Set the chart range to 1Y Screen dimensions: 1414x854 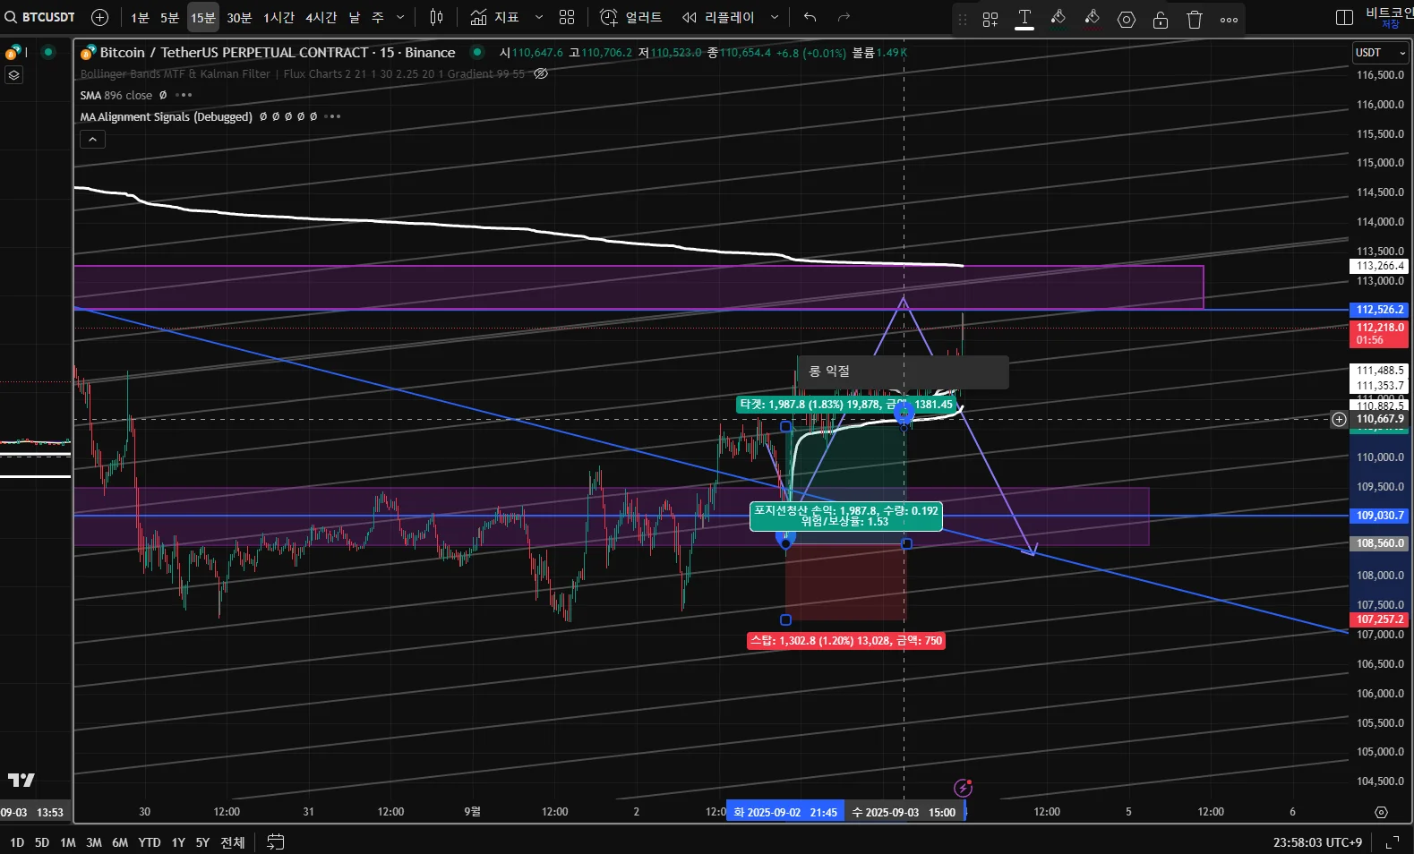[178, 842]
